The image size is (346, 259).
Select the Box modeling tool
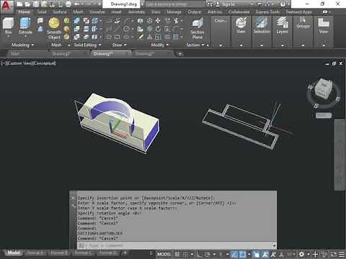click(8, 26)
